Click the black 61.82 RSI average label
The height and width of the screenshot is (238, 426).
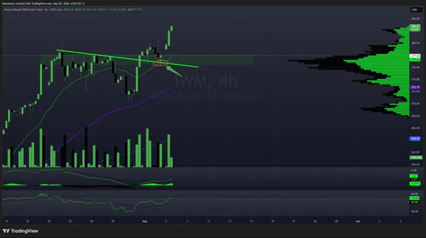(414, 202)
